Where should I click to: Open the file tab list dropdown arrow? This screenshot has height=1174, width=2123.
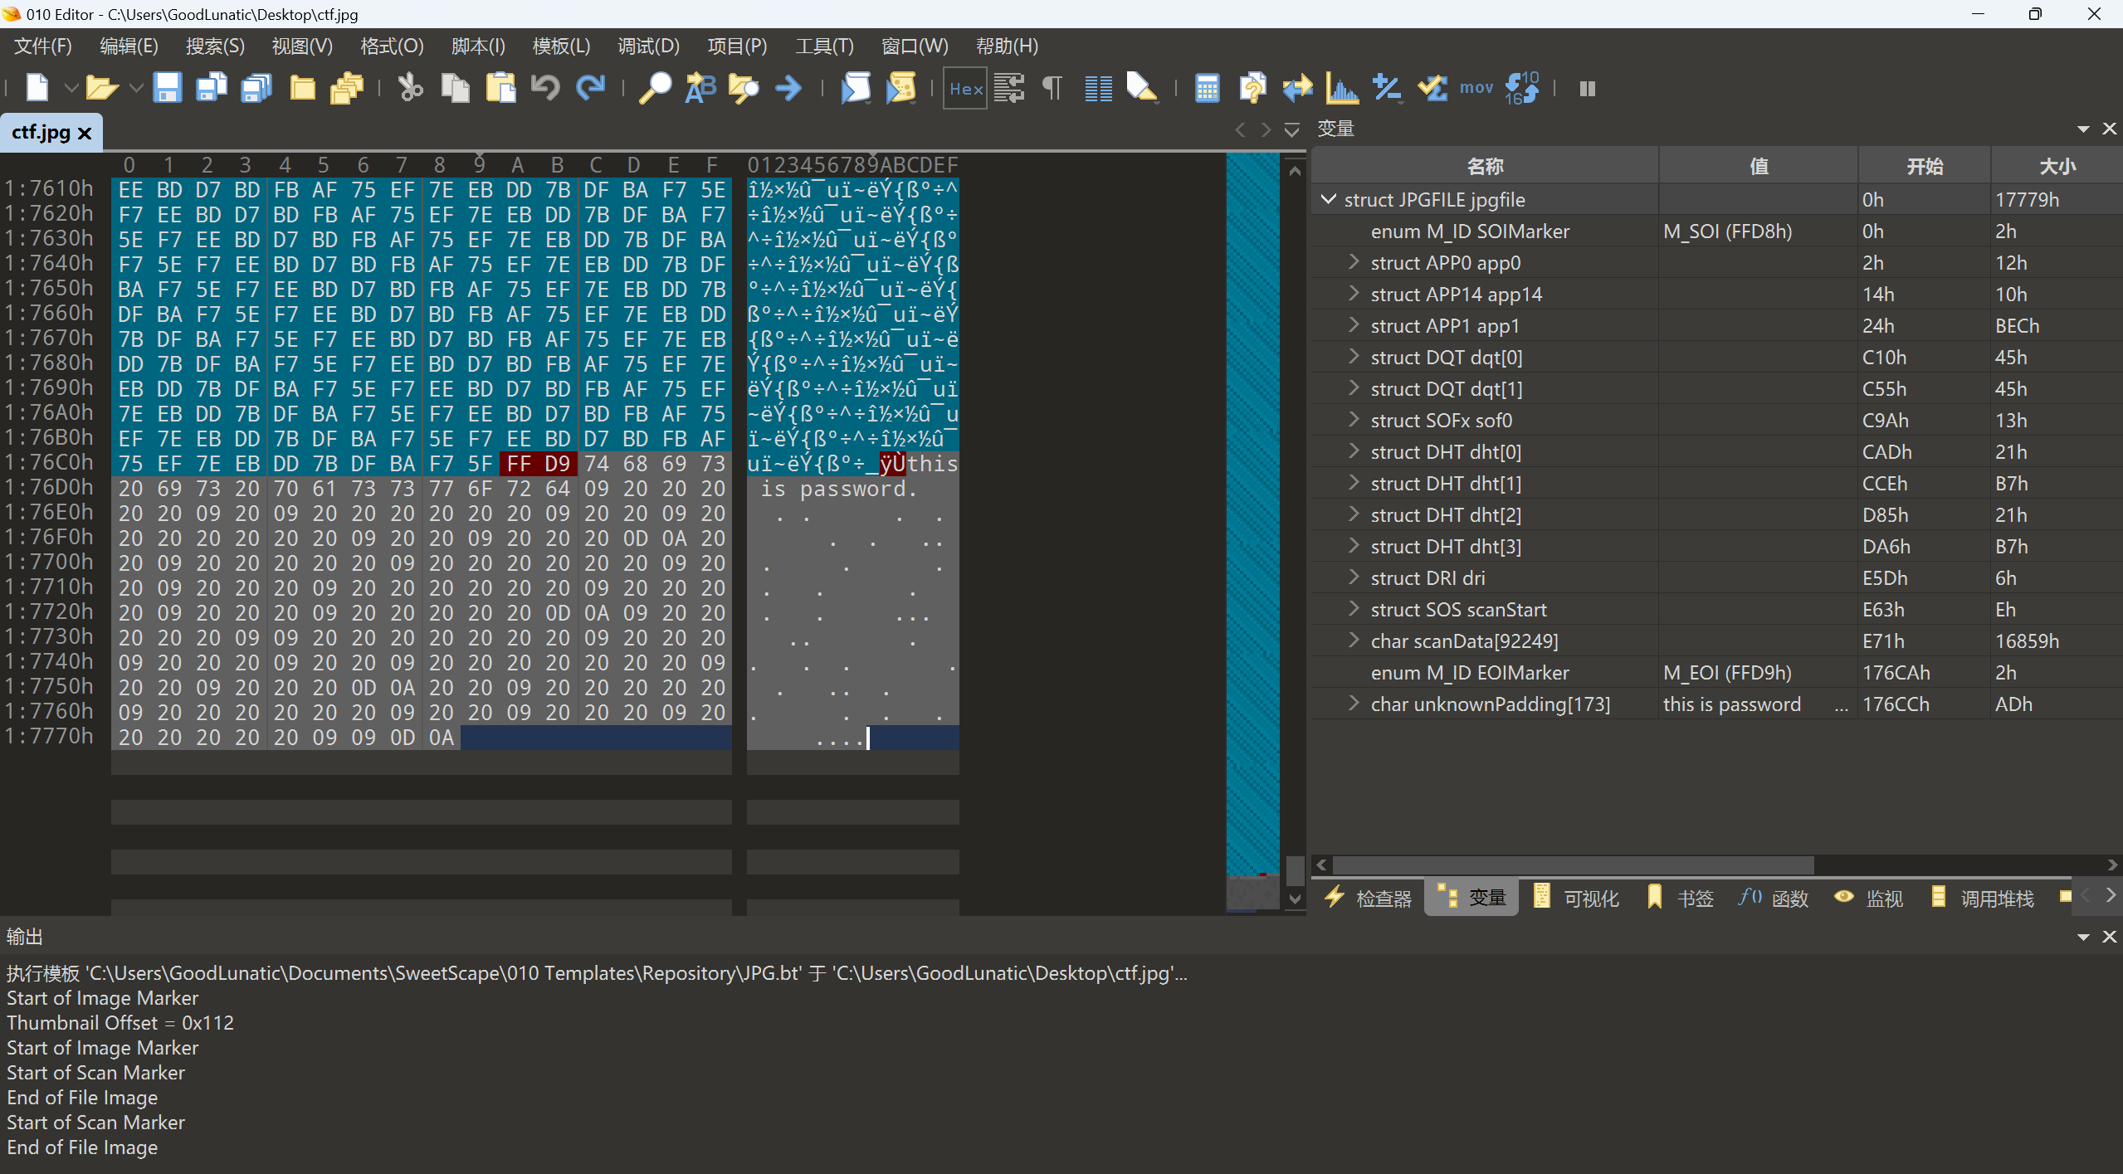click(x=1291, y=129)
